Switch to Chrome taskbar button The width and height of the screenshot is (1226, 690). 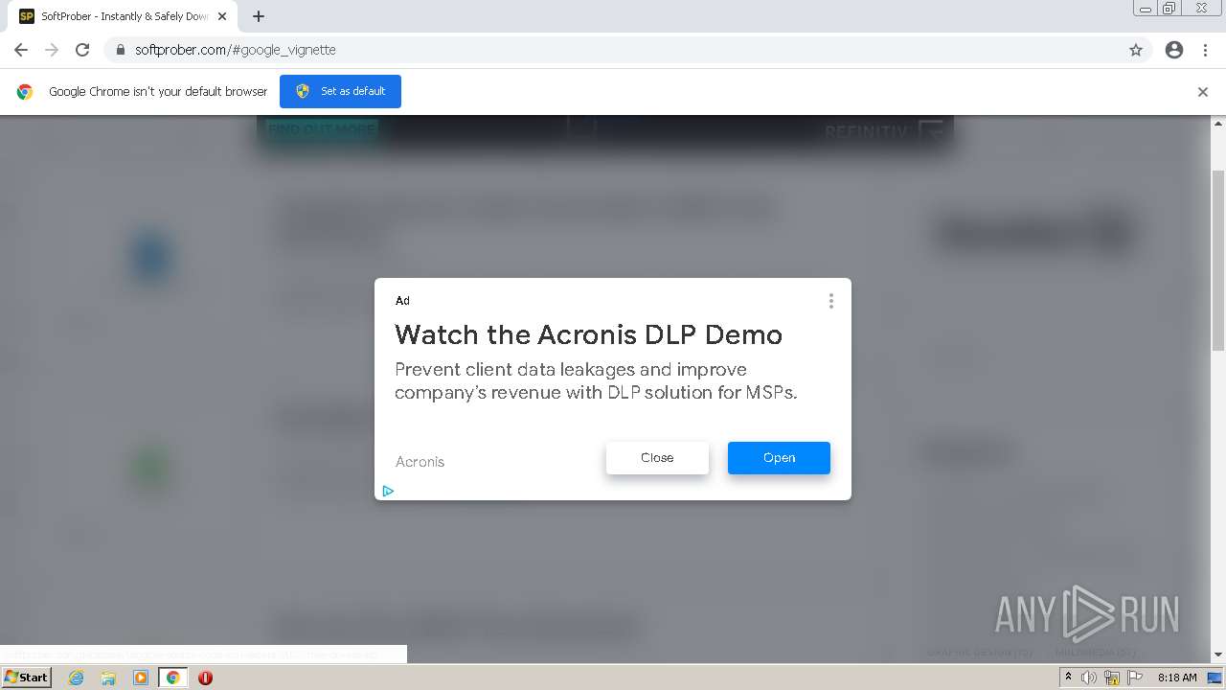click(x=172, y=678)
